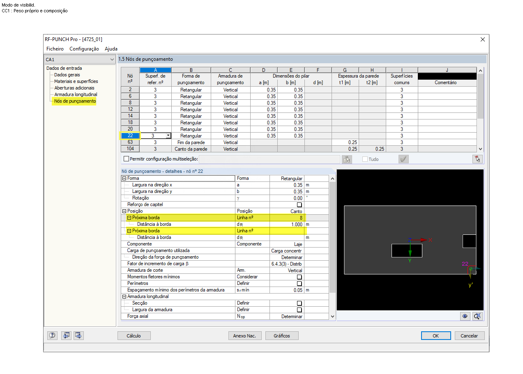Click details list scrollbar down arrow
Screen dimensions: 523x374
[332, 316]
